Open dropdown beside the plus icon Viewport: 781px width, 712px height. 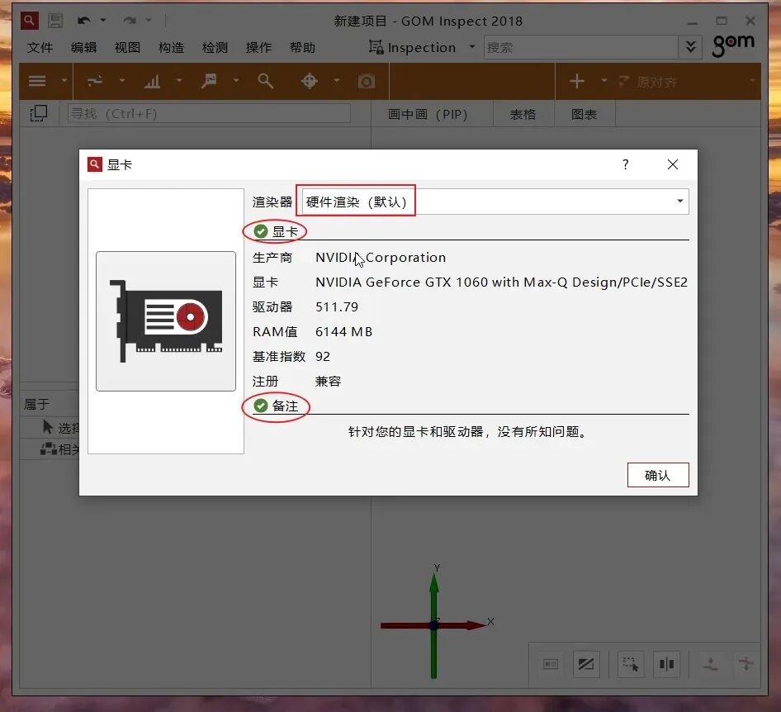(x=603, y=80)
